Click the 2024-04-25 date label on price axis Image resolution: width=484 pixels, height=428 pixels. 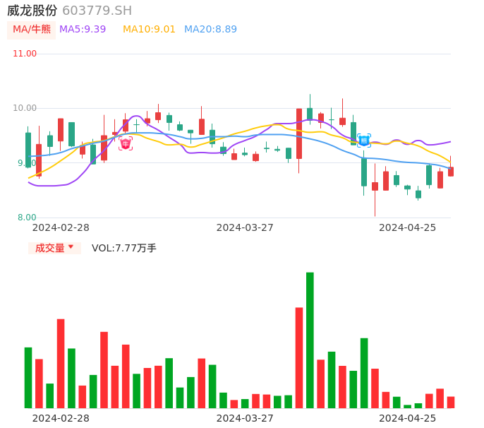[x=407, y=227]
